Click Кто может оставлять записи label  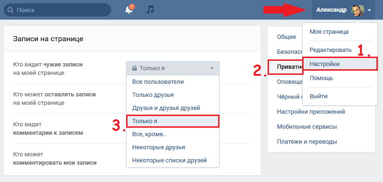[x=55, y=99]
